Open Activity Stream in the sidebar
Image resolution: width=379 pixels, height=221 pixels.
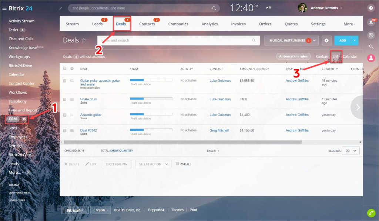click(x=21, y=21)
